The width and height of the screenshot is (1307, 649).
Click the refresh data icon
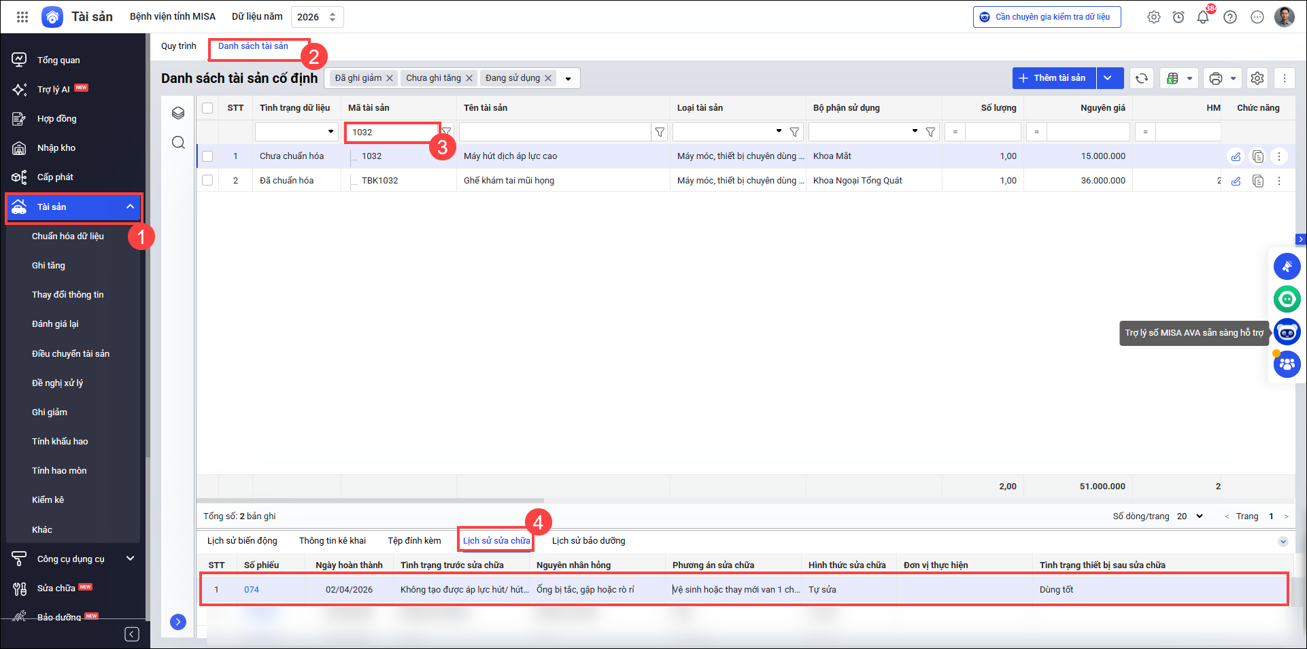1142,78
